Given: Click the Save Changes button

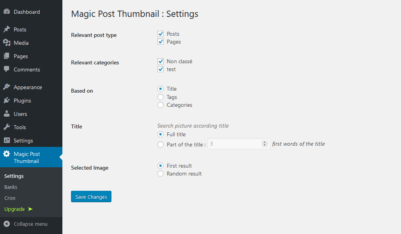Looking at the screenshot, I should coord(91,197).
